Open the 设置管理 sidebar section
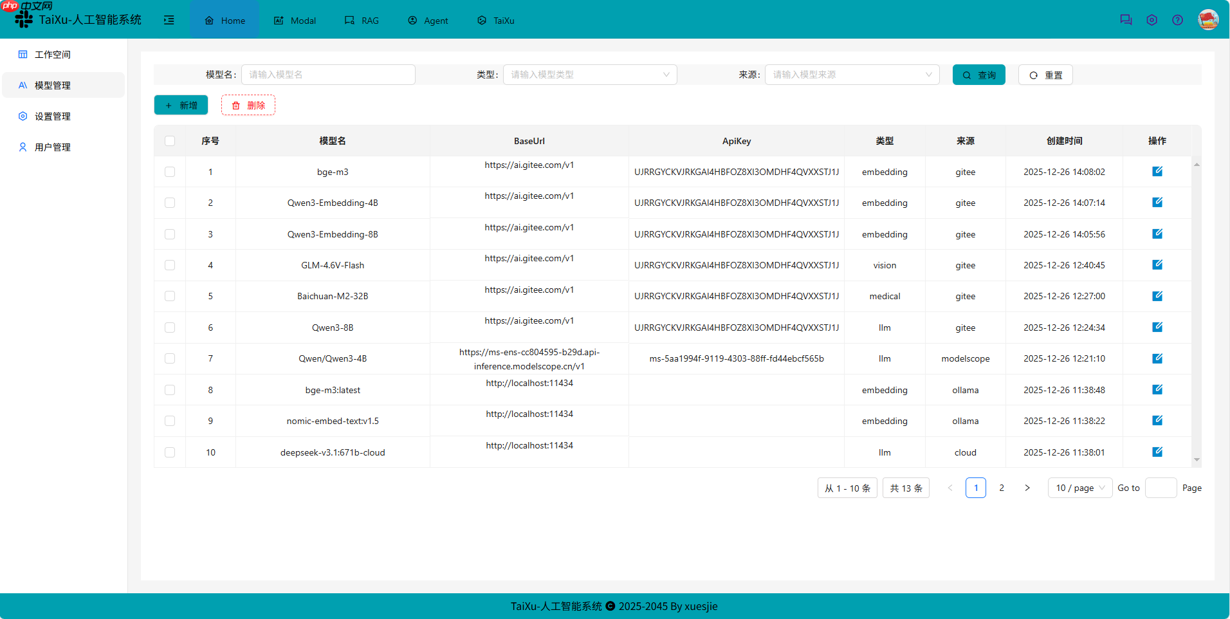The width and height of the screenshot is (1230, 619). click(x=53, y=116)
